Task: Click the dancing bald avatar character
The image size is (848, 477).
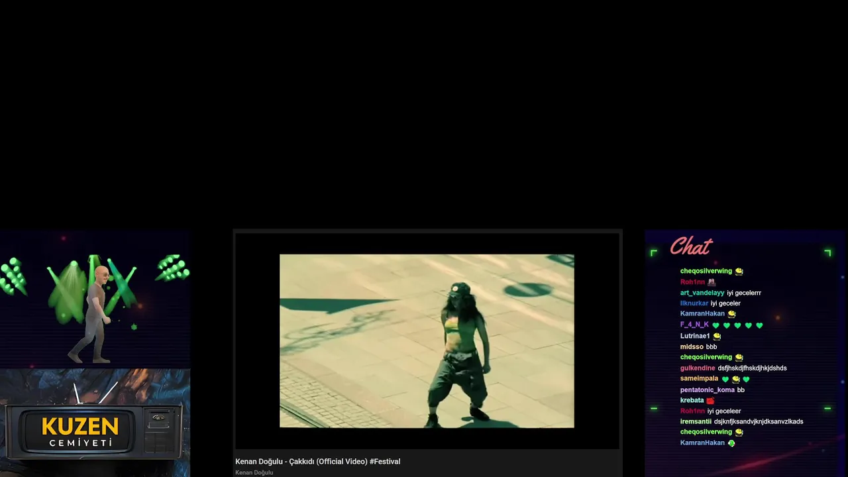Action: pos(91,314)
